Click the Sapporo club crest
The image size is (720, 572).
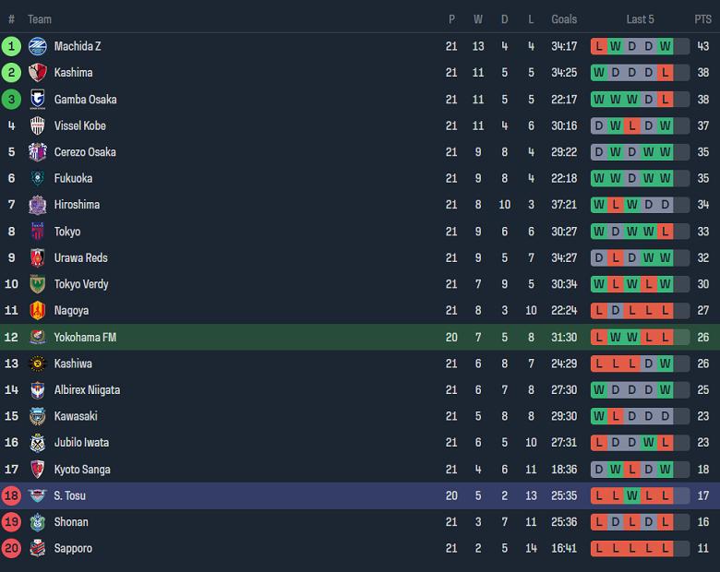[37, 548]
